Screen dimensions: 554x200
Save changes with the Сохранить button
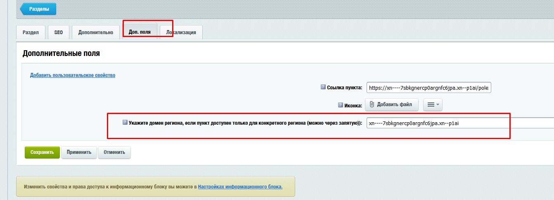(x=42, y=152)
